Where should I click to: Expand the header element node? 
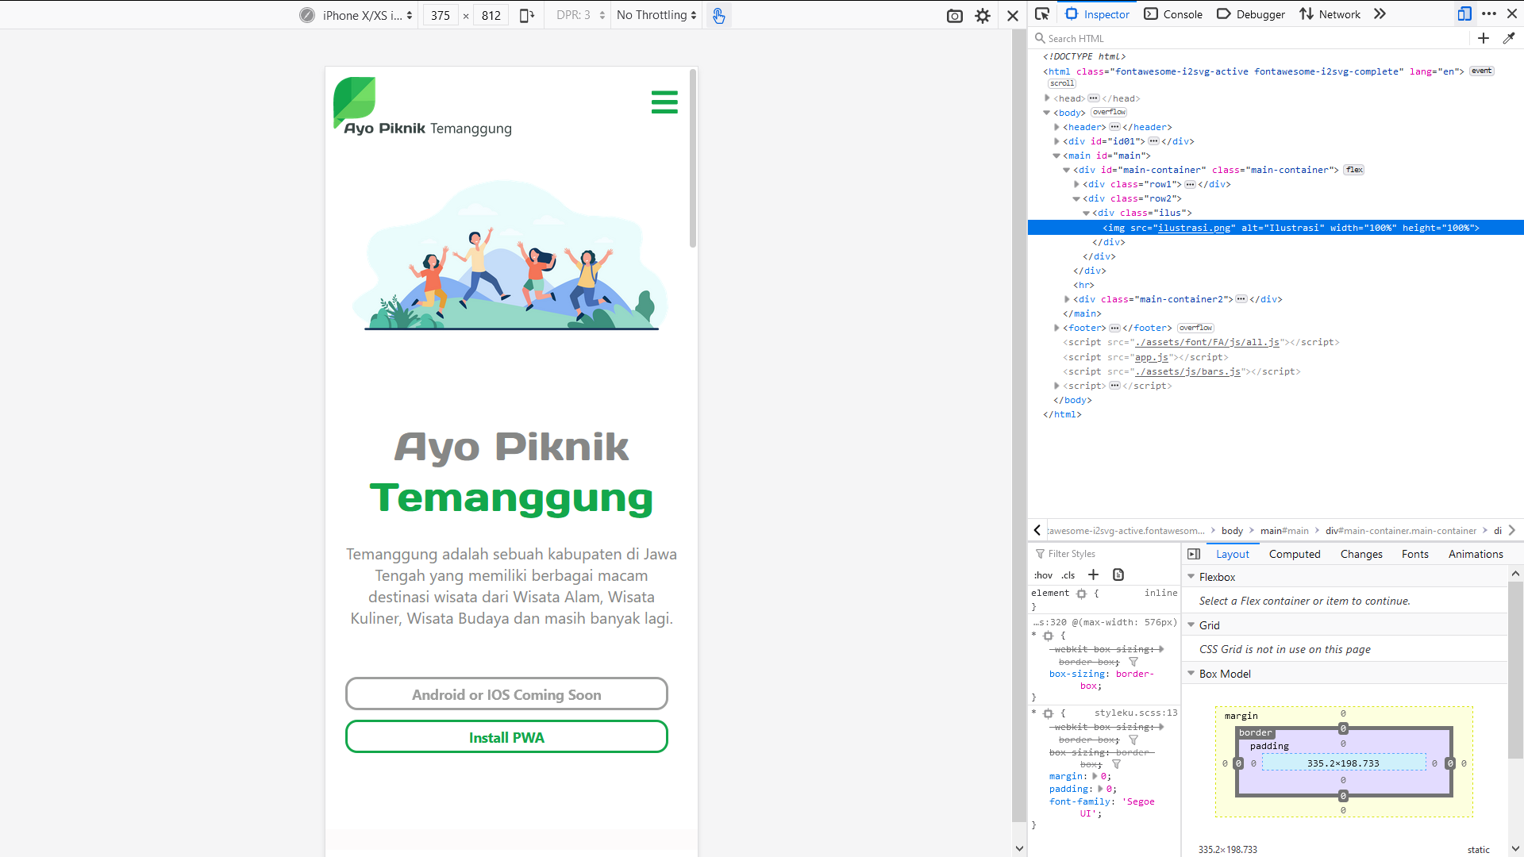click(x=1056, y=127)
